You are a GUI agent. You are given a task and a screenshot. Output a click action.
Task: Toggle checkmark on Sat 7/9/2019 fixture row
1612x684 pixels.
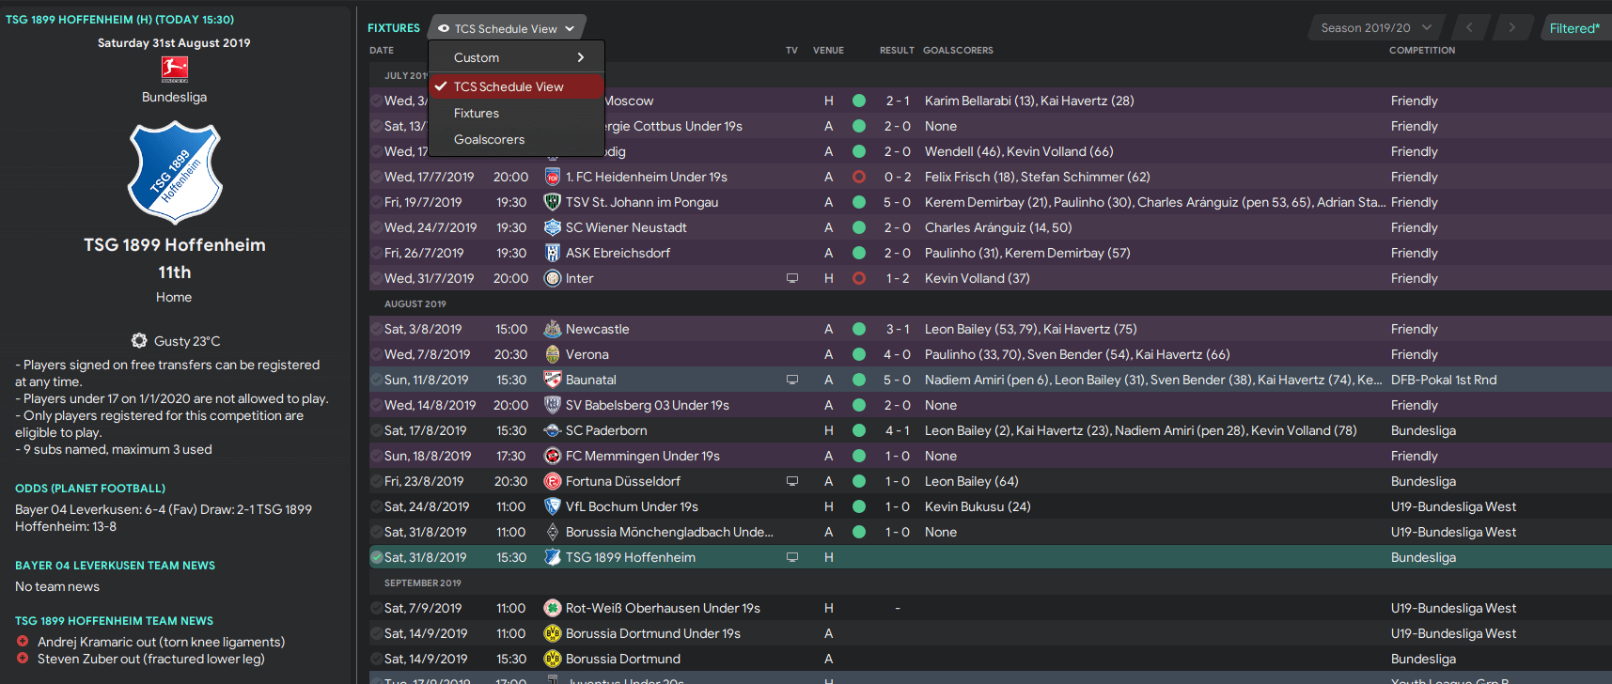pyautogui.click(x=376, y=608)
